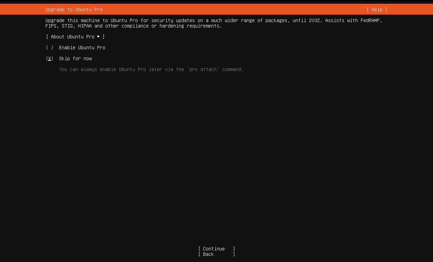Click the Ubuntu Pro description paragraph
Image resolution: width=433 pixels, height=262 pixels.
click(x=214, y=23)
